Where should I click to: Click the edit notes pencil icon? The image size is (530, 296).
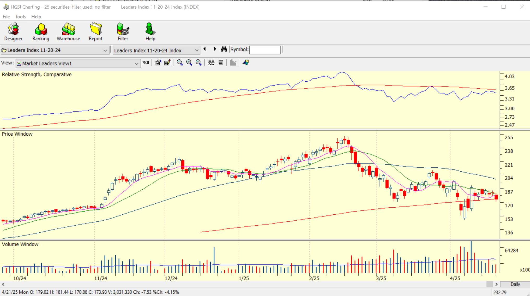click(x=167, y=63)
